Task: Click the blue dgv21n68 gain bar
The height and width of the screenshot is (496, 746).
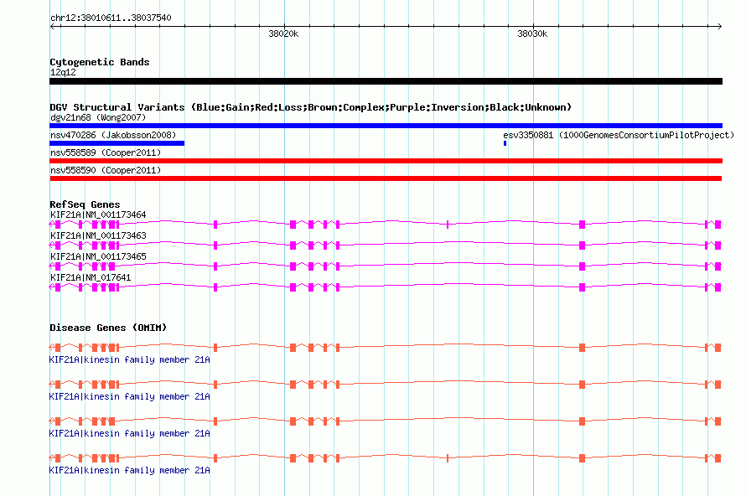Action: (x=386, y=126)
